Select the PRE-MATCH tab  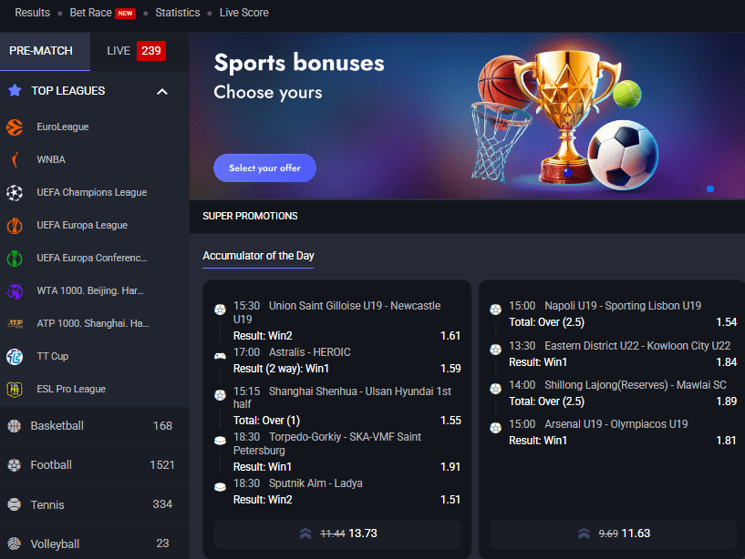tap(45, 51)
